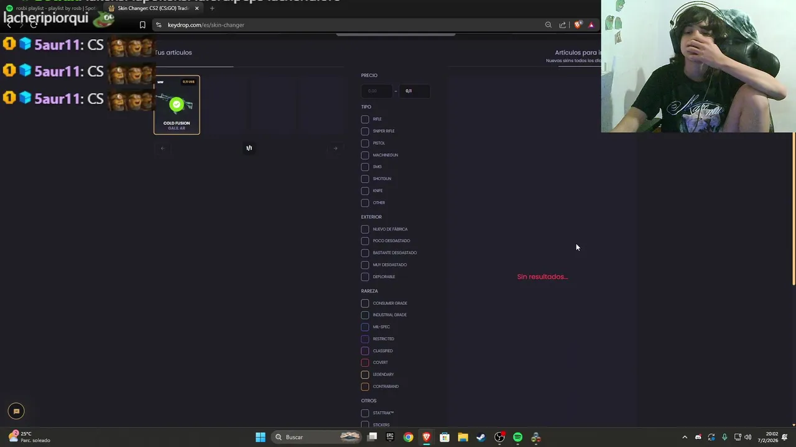Switch to the rosbi playlist Spotify tab

coord(51,8)
